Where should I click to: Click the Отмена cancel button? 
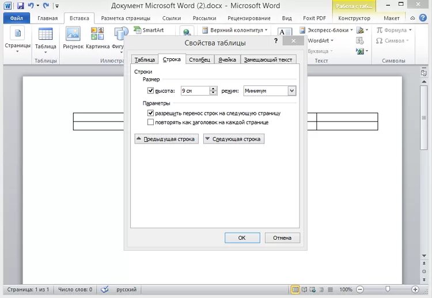282,237
